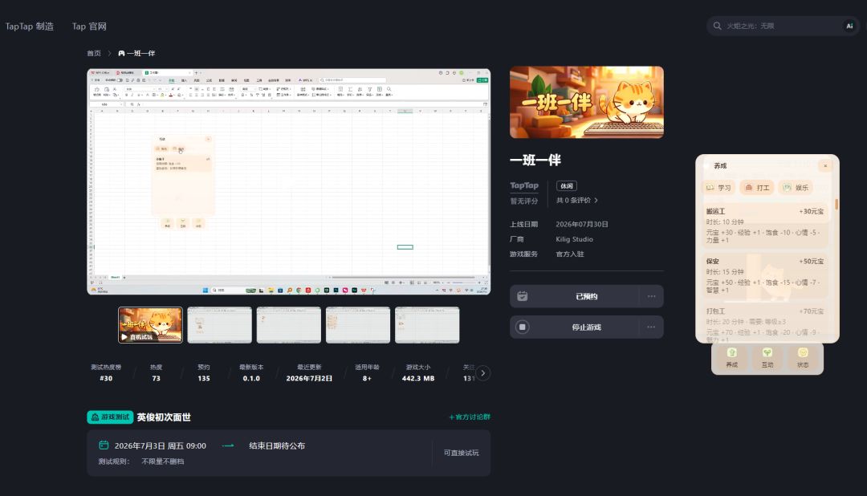
Task: Switch to the 打工 tab in widget
Action: pos(757,188)
